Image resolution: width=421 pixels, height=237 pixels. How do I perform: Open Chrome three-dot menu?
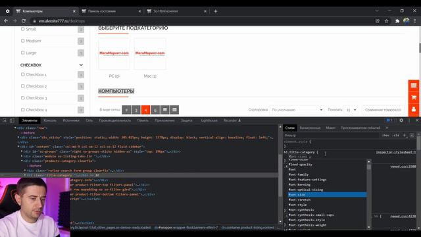pyautogui.click(x=415, y=21)
